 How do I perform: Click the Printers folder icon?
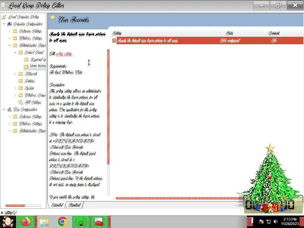pos(20,81)
